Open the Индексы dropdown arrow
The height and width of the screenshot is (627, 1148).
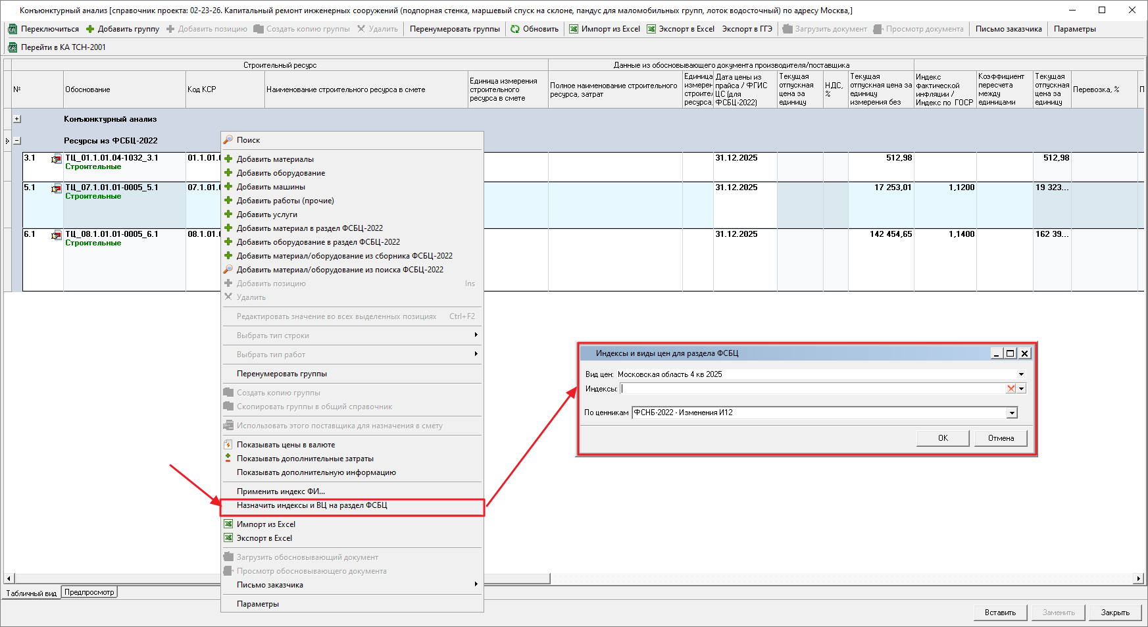(1022, 389)
